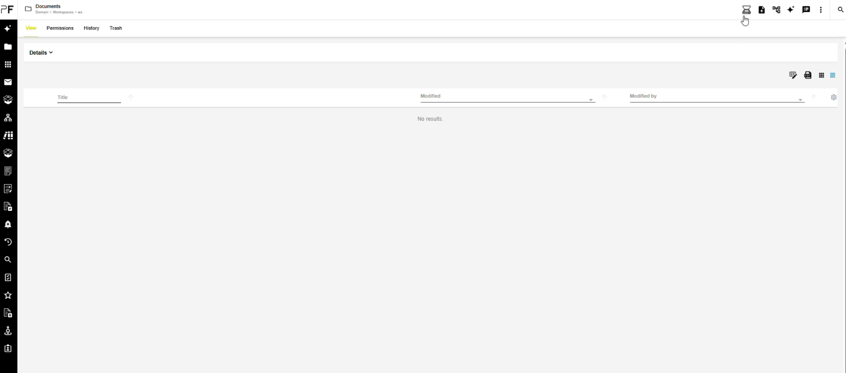Open the three-dot more options menu

(x=821, y=10)
